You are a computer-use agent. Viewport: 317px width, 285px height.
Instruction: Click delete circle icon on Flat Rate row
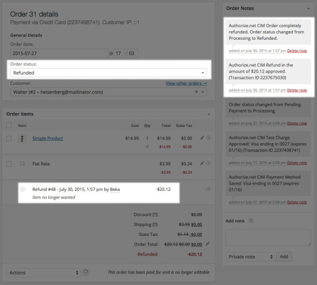(209, 163)
